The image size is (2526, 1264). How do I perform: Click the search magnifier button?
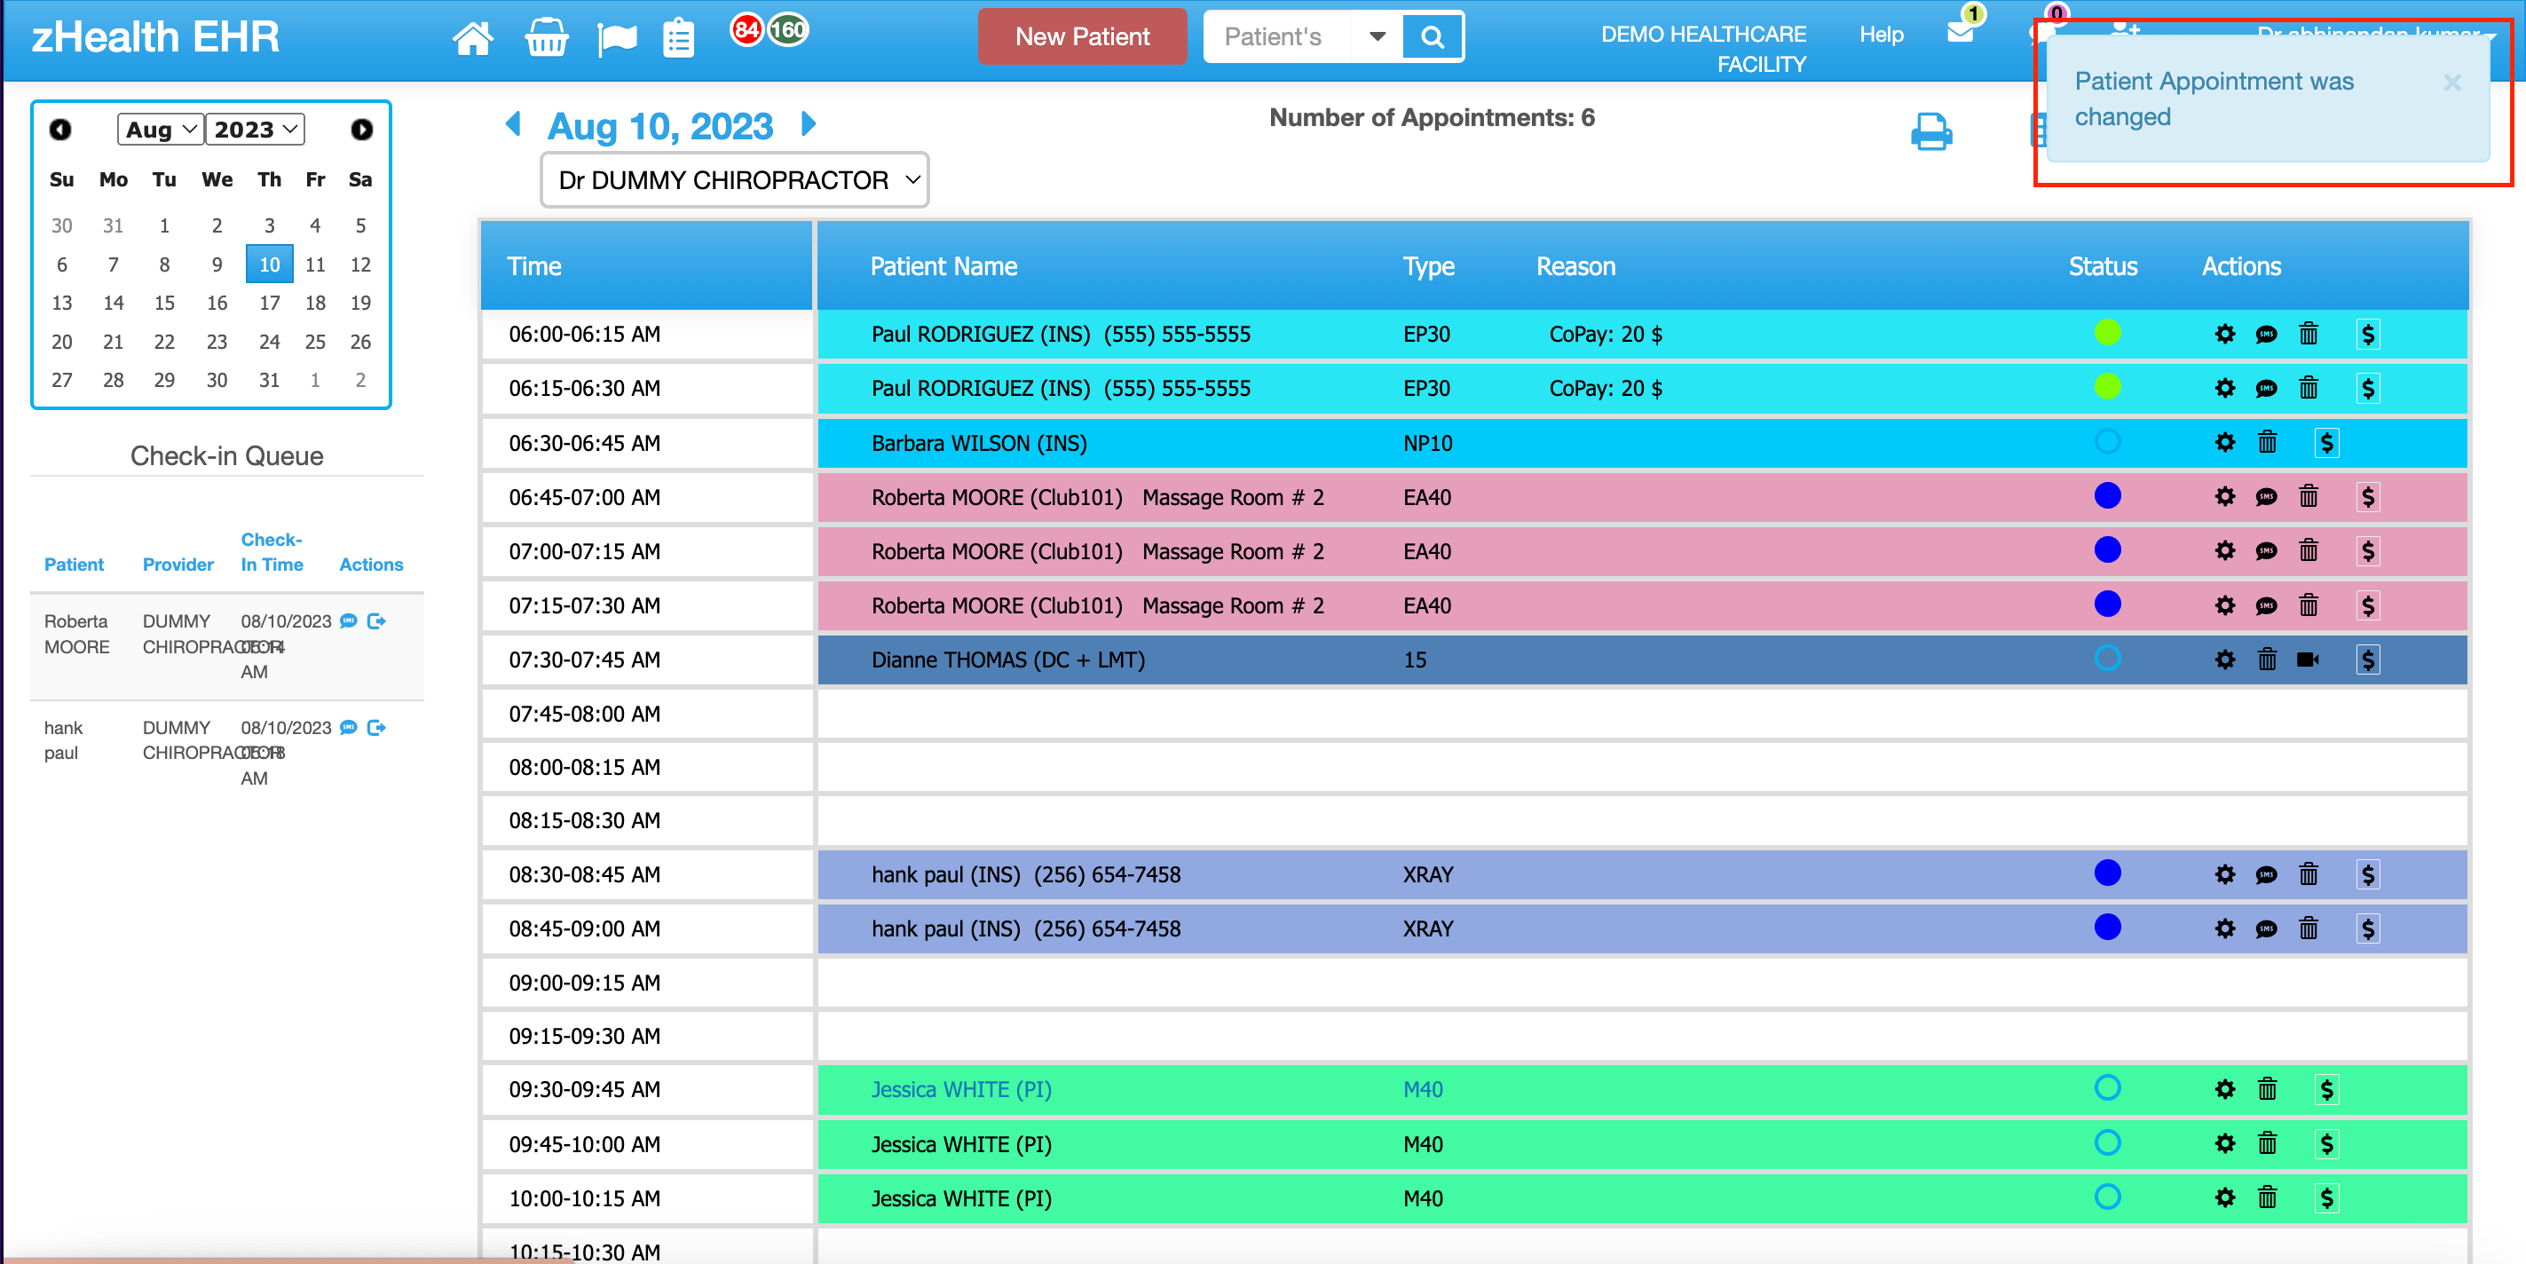point(1432,37)
